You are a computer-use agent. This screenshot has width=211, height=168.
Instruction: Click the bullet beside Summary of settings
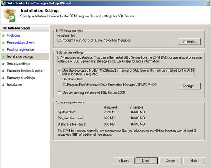pos(3,78)
